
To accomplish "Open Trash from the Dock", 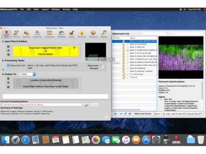I will click(201, 140).
